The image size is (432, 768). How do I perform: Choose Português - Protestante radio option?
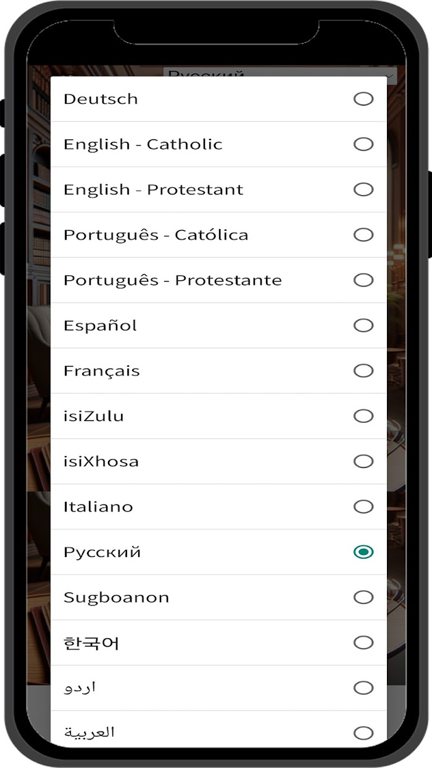point(363,280)
